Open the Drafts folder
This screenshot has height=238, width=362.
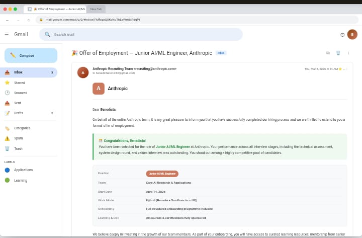point(19,113)
